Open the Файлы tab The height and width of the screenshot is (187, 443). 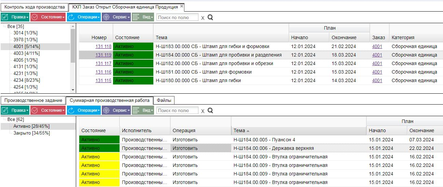(x=164, y=100)
